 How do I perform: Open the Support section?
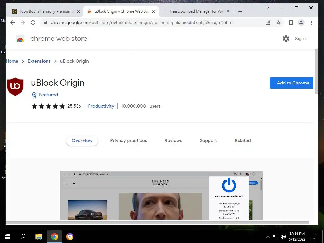pos(208,141)
